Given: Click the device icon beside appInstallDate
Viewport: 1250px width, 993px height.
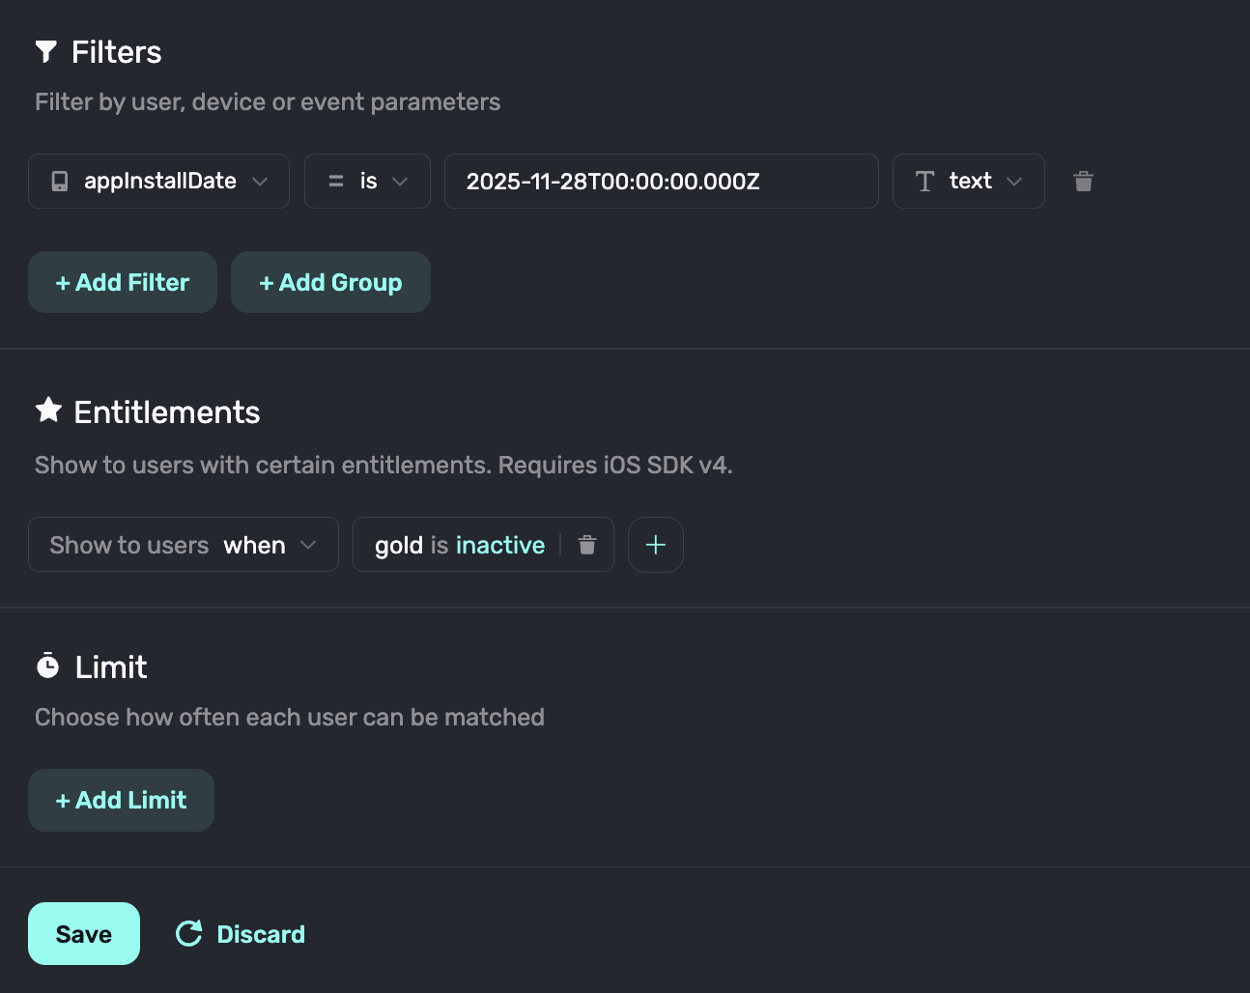Looking at the screenshot, I should coord(60,182).
